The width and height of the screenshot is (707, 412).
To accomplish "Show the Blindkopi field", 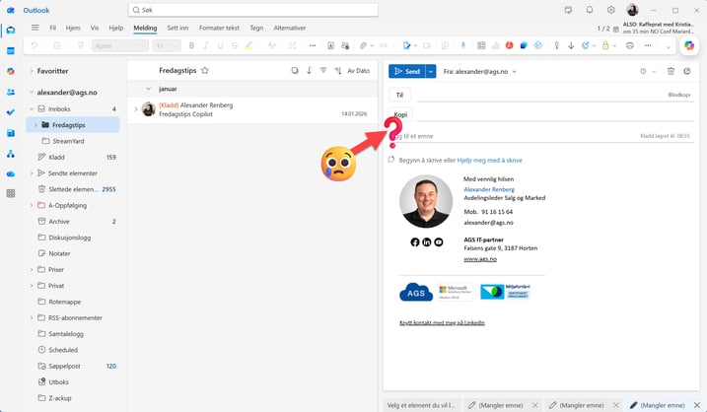I will click(678, 95).
